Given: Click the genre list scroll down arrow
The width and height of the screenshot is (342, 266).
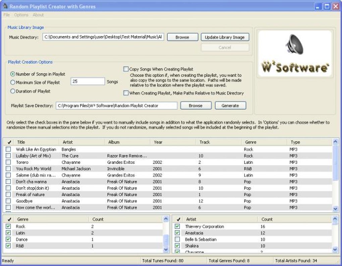Looking at the screenshot, I should point(166,250).
